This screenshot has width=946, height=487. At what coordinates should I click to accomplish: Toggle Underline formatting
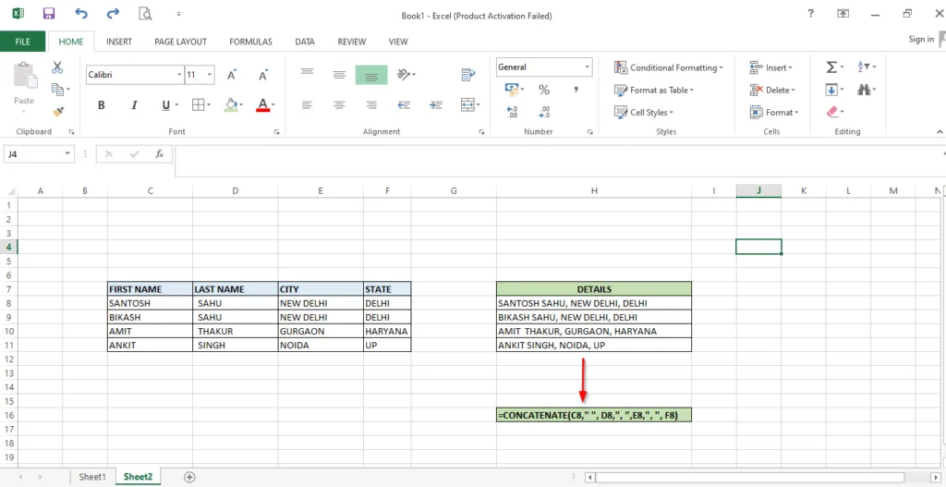tap(166, 105)
